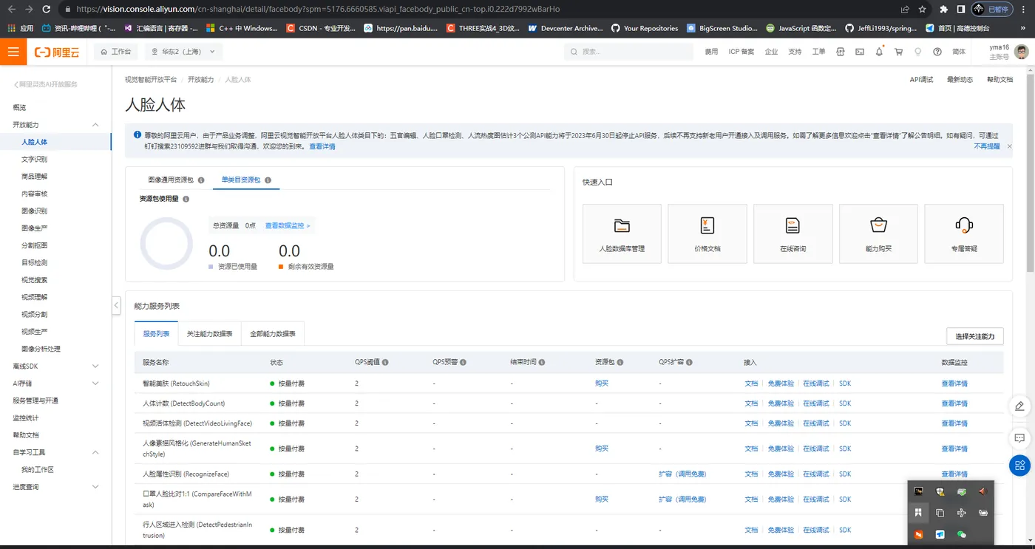Open 分割抠图 in the sidebar
The image size is (1035, 549).
[x=35, y=245]
